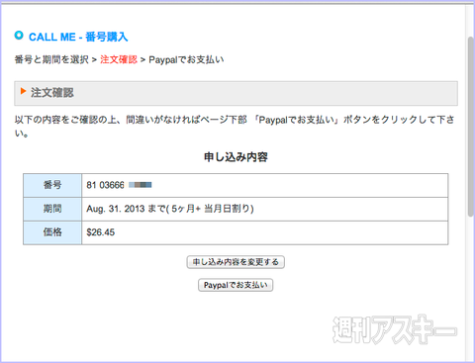Click the 申し込み内容を変更する button

[236, 262]
